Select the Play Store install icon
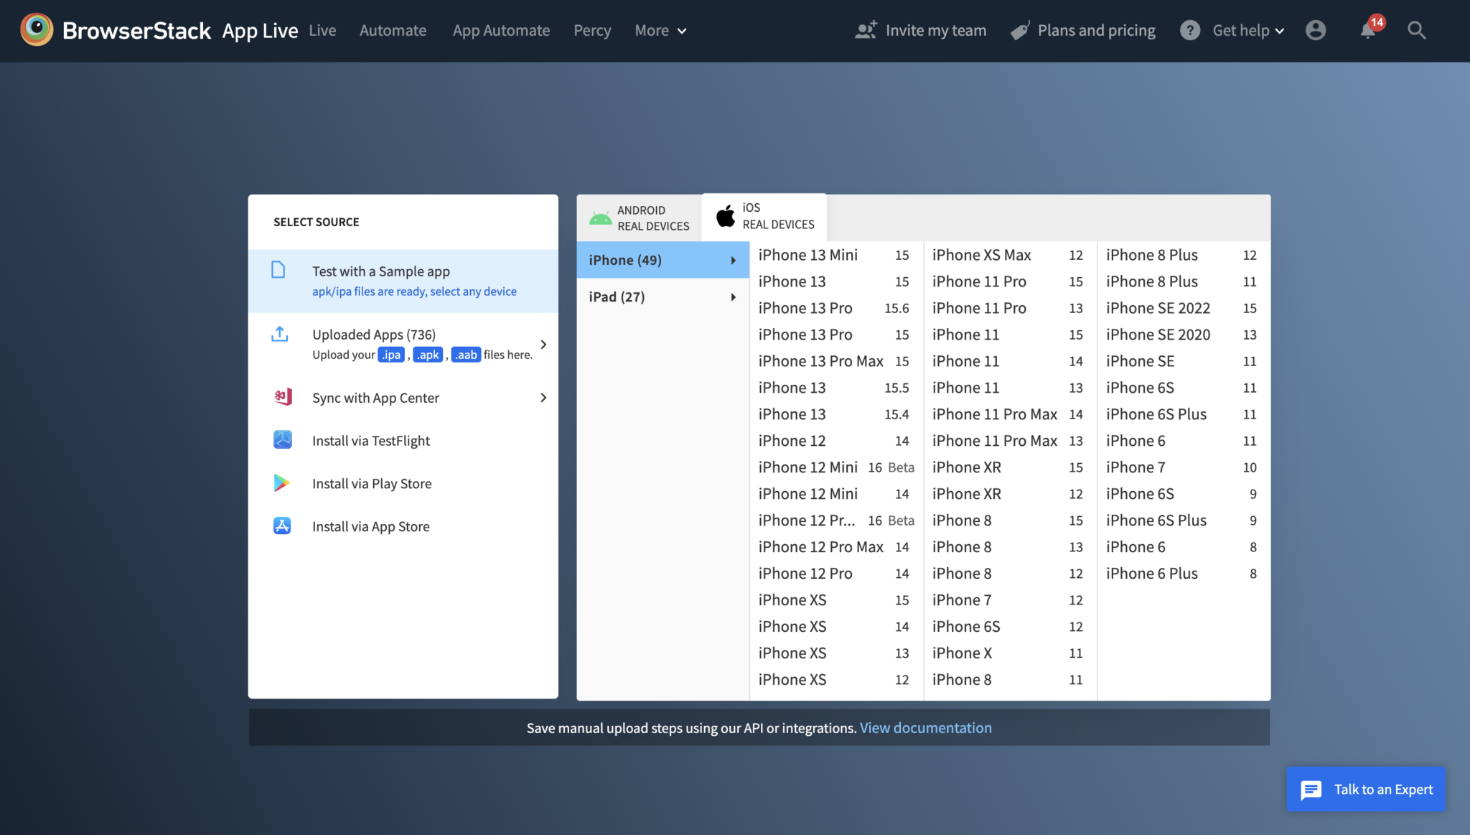This screenshot has width=1470, height=835. [283, 482]
